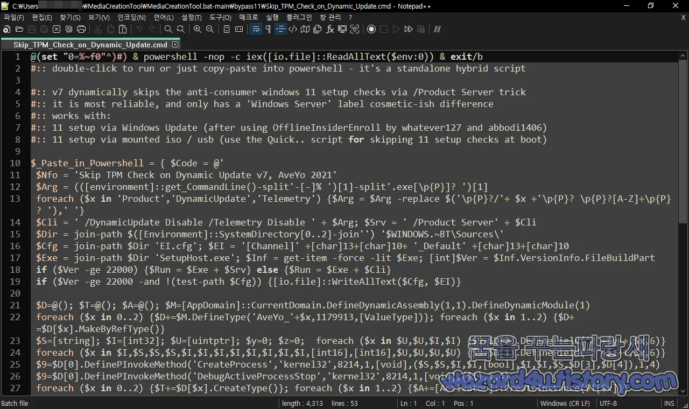Open the 플러그인 menu
The width and height of the screenshot is (689, 409).
[299, 18]
